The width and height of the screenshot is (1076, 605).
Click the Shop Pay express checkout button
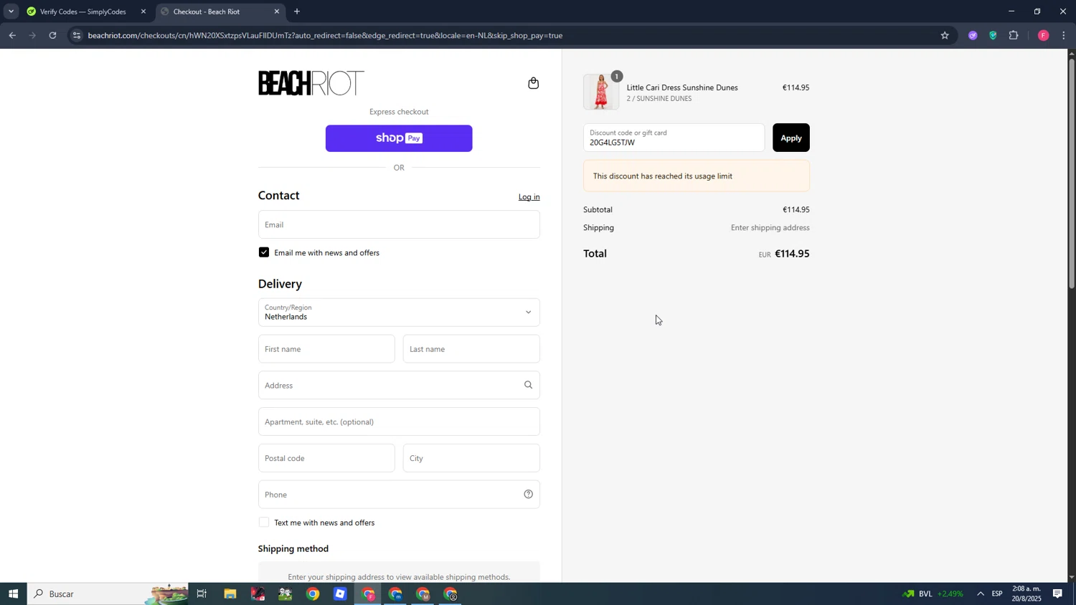click(399, 138)
